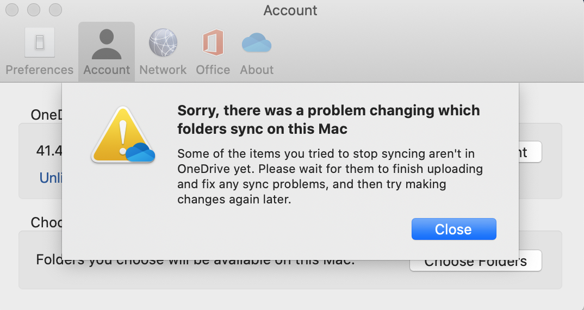Viewport: 584px width, 310px height.
Task: Click the OneDrive cloud badge on warning
Action: coord(140,153)
